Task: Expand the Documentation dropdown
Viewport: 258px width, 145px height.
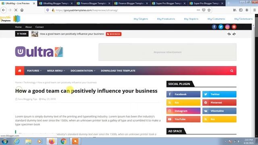Action: click(83, 71)
